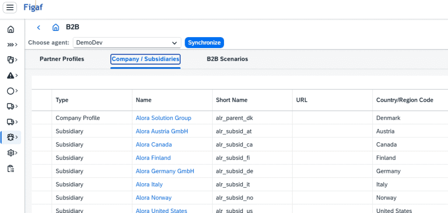Open the Alora United States link

click(x=161, y=210)
